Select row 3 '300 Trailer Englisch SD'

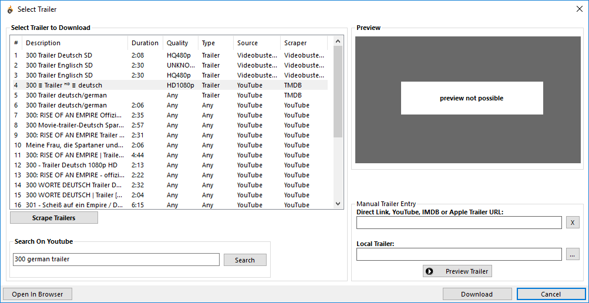pyautogui.click(x=170, y=75)
